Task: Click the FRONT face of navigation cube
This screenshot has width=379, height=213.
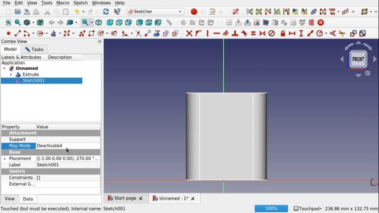Action: click(358, 59)
